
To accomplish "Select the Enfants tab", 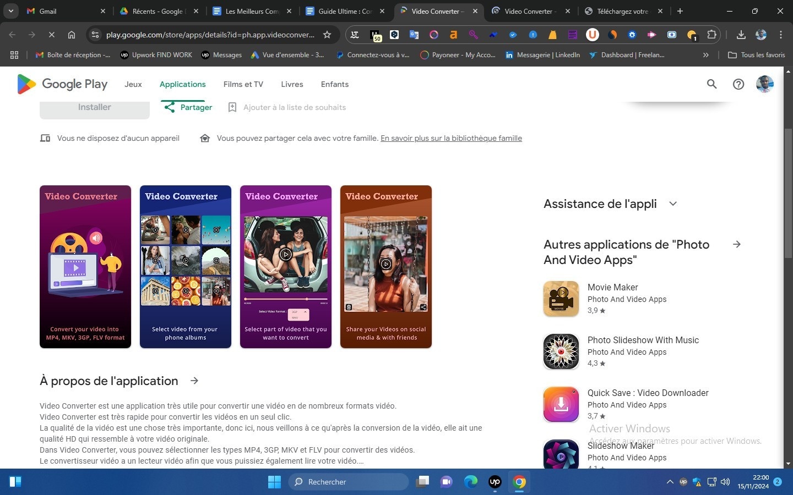I will 335,84.
